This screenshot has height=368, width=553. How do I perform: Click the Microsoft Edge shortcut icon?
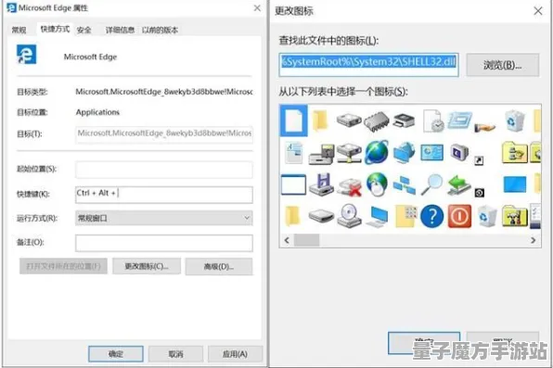27,55
